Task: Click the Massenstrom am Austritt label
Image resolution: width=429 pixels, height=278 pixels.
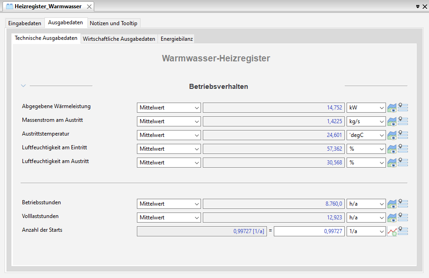Action: (52, 120)
